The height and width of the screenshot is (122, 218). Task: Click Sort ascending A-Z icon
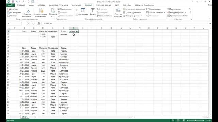click(x=76, y=10)
